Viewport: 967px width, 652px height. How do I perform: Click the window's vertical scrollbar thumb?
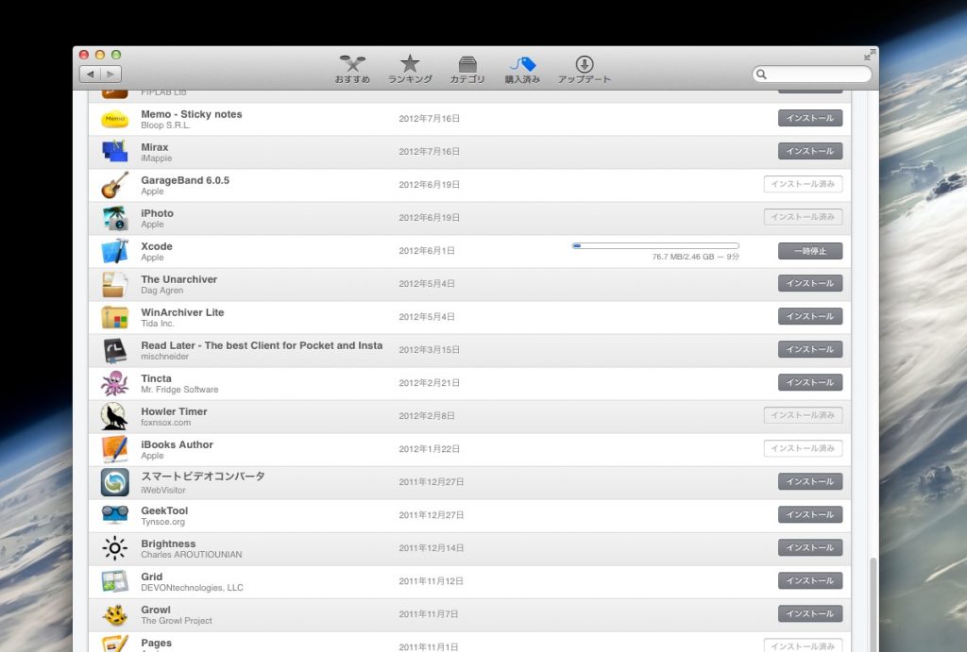(873, 605)
